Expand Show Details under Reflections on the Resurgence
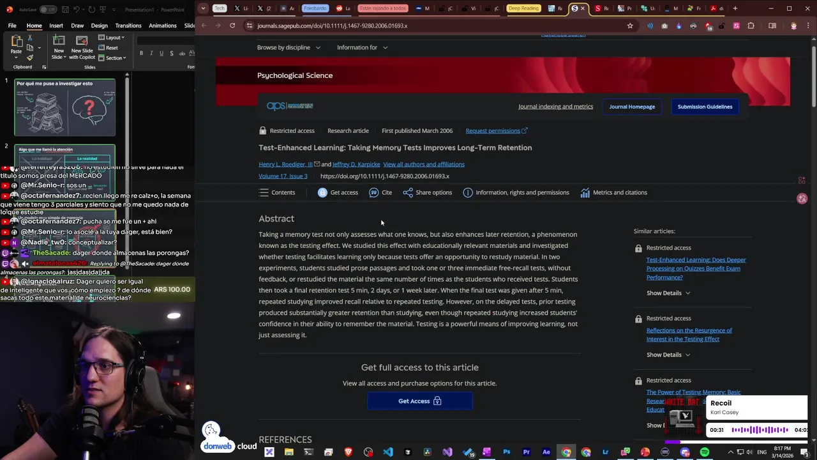The height and width of the screenshot is (460, 817). [668, 355]
